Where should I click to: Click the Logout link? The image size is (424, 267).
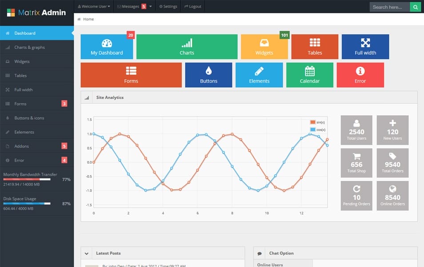(192, 6)
